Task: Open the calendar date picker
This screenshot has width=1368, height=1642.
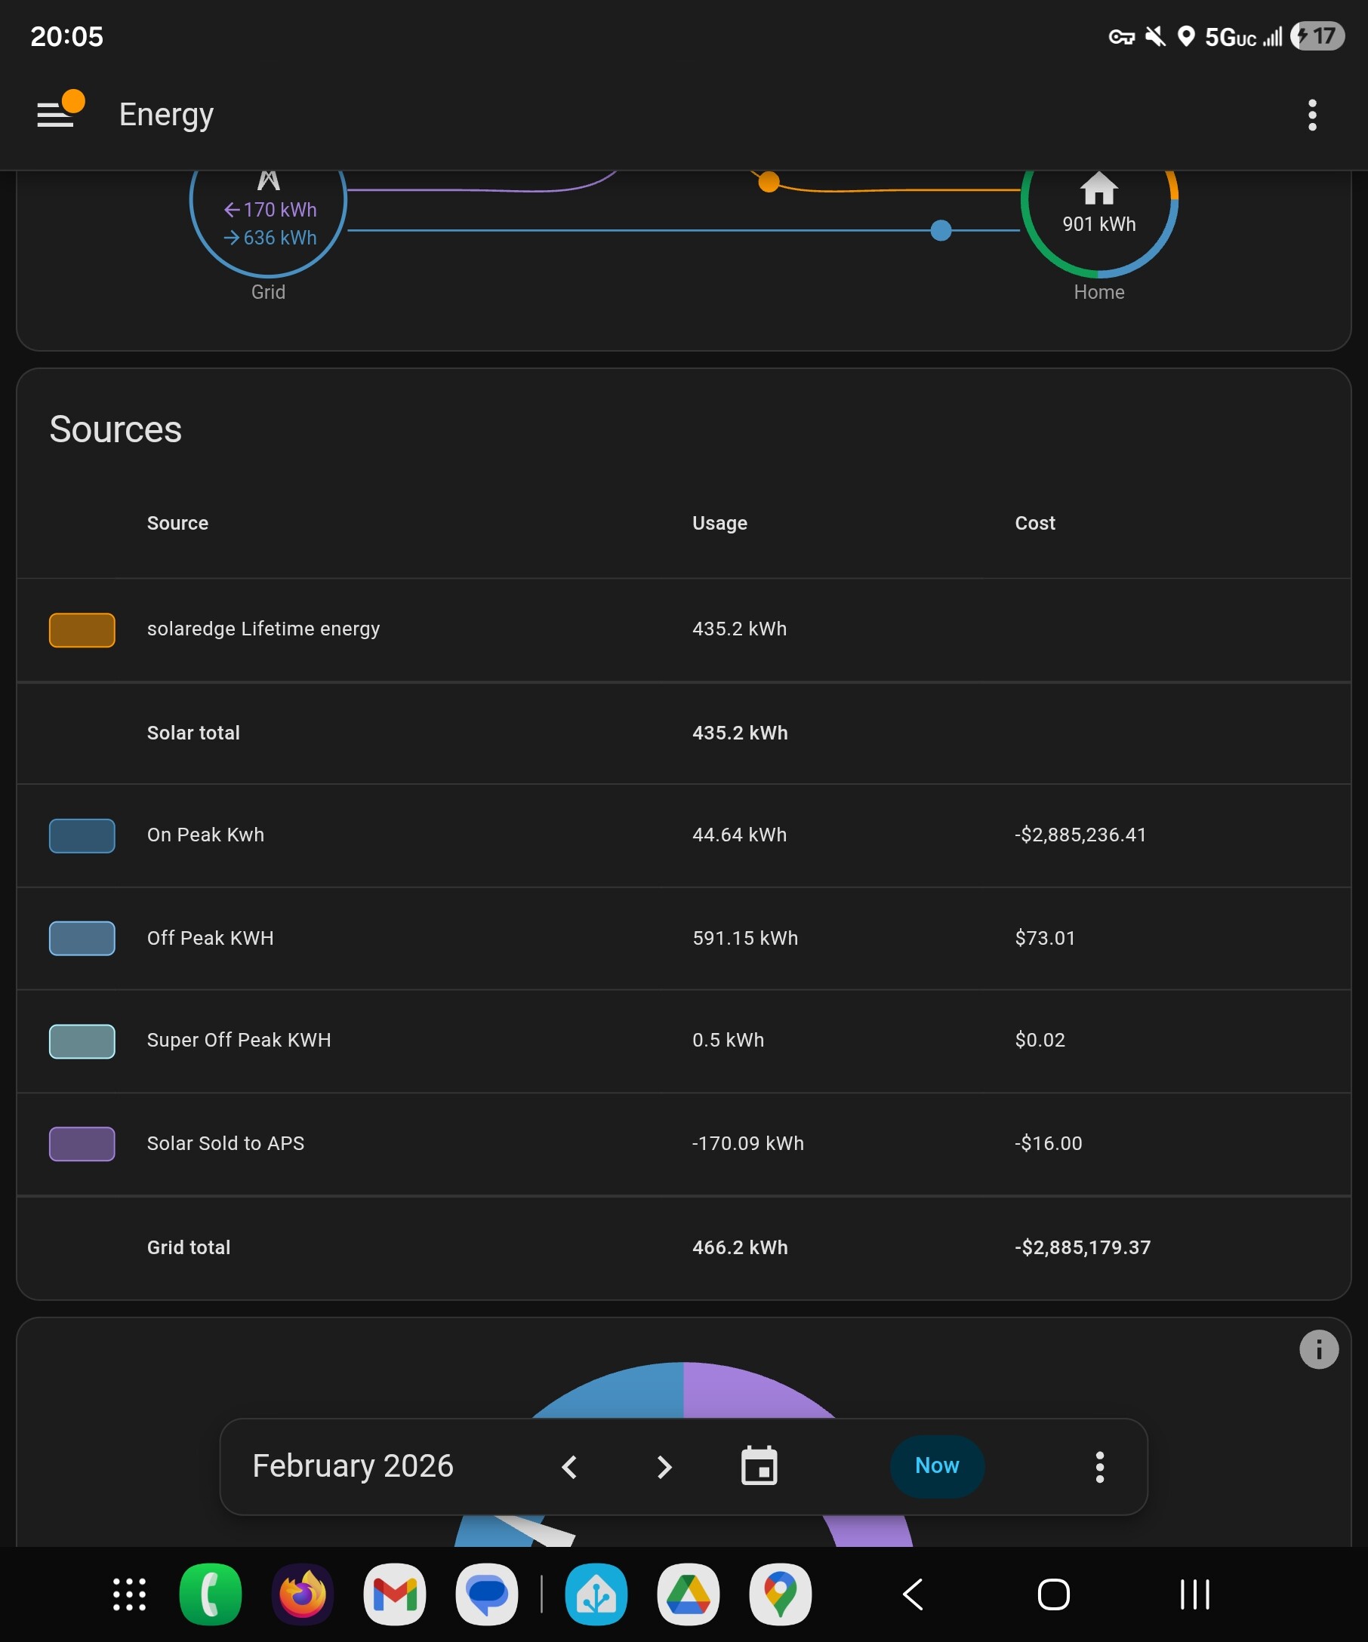Action: pos(759,1465)
